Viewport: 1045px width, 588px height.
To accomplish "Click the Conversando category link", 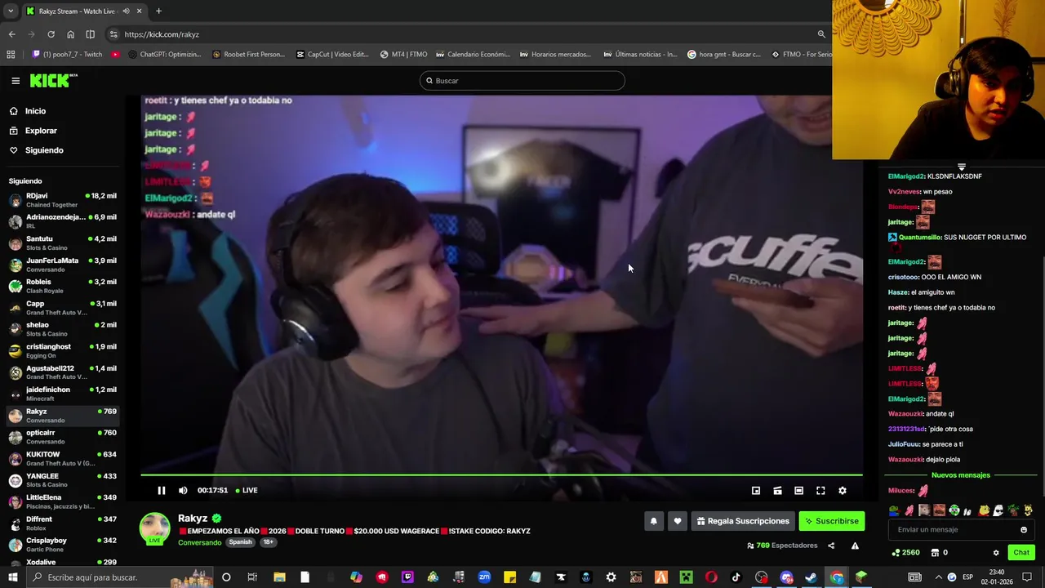I will [199, 542].
